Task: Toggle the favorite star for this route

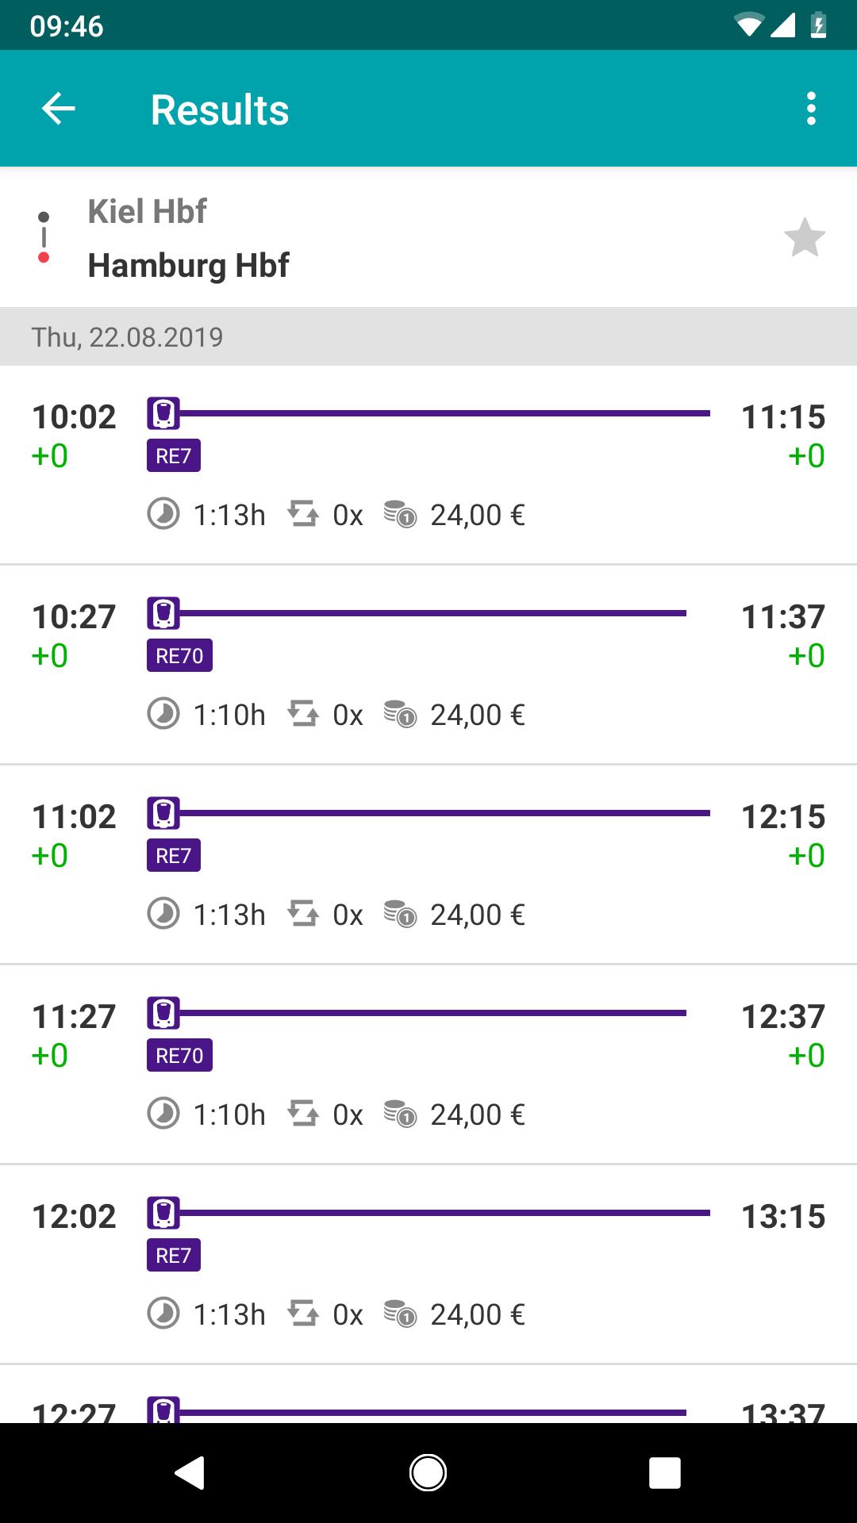Action: click(805, 238)
